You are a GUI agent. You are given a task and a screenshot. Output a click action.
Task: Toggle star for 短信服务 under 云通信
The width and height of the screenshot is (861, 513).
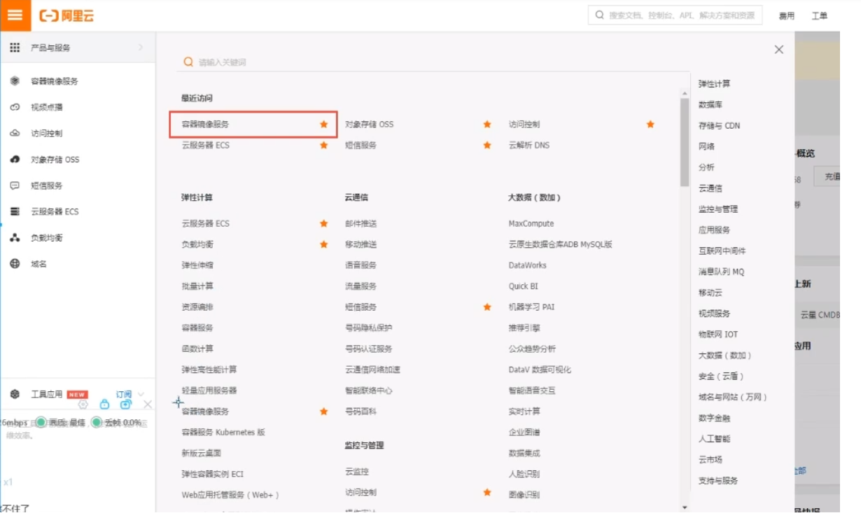487,307
